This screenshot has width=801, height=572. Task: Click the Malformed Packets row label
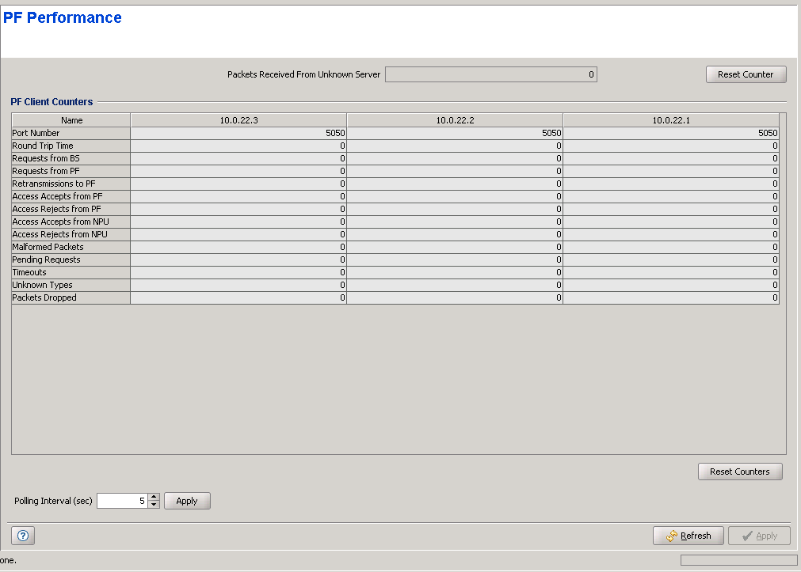click(71, 247)
